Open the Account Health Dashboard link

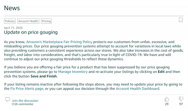pos(138,89)
